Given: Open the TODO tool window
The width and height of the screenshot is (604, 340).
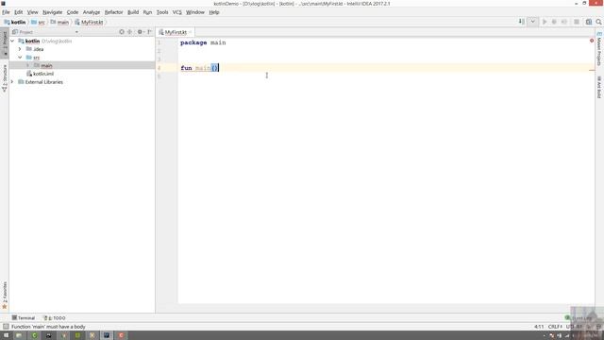Looking at the screenshot, I should tap(55, 318).
